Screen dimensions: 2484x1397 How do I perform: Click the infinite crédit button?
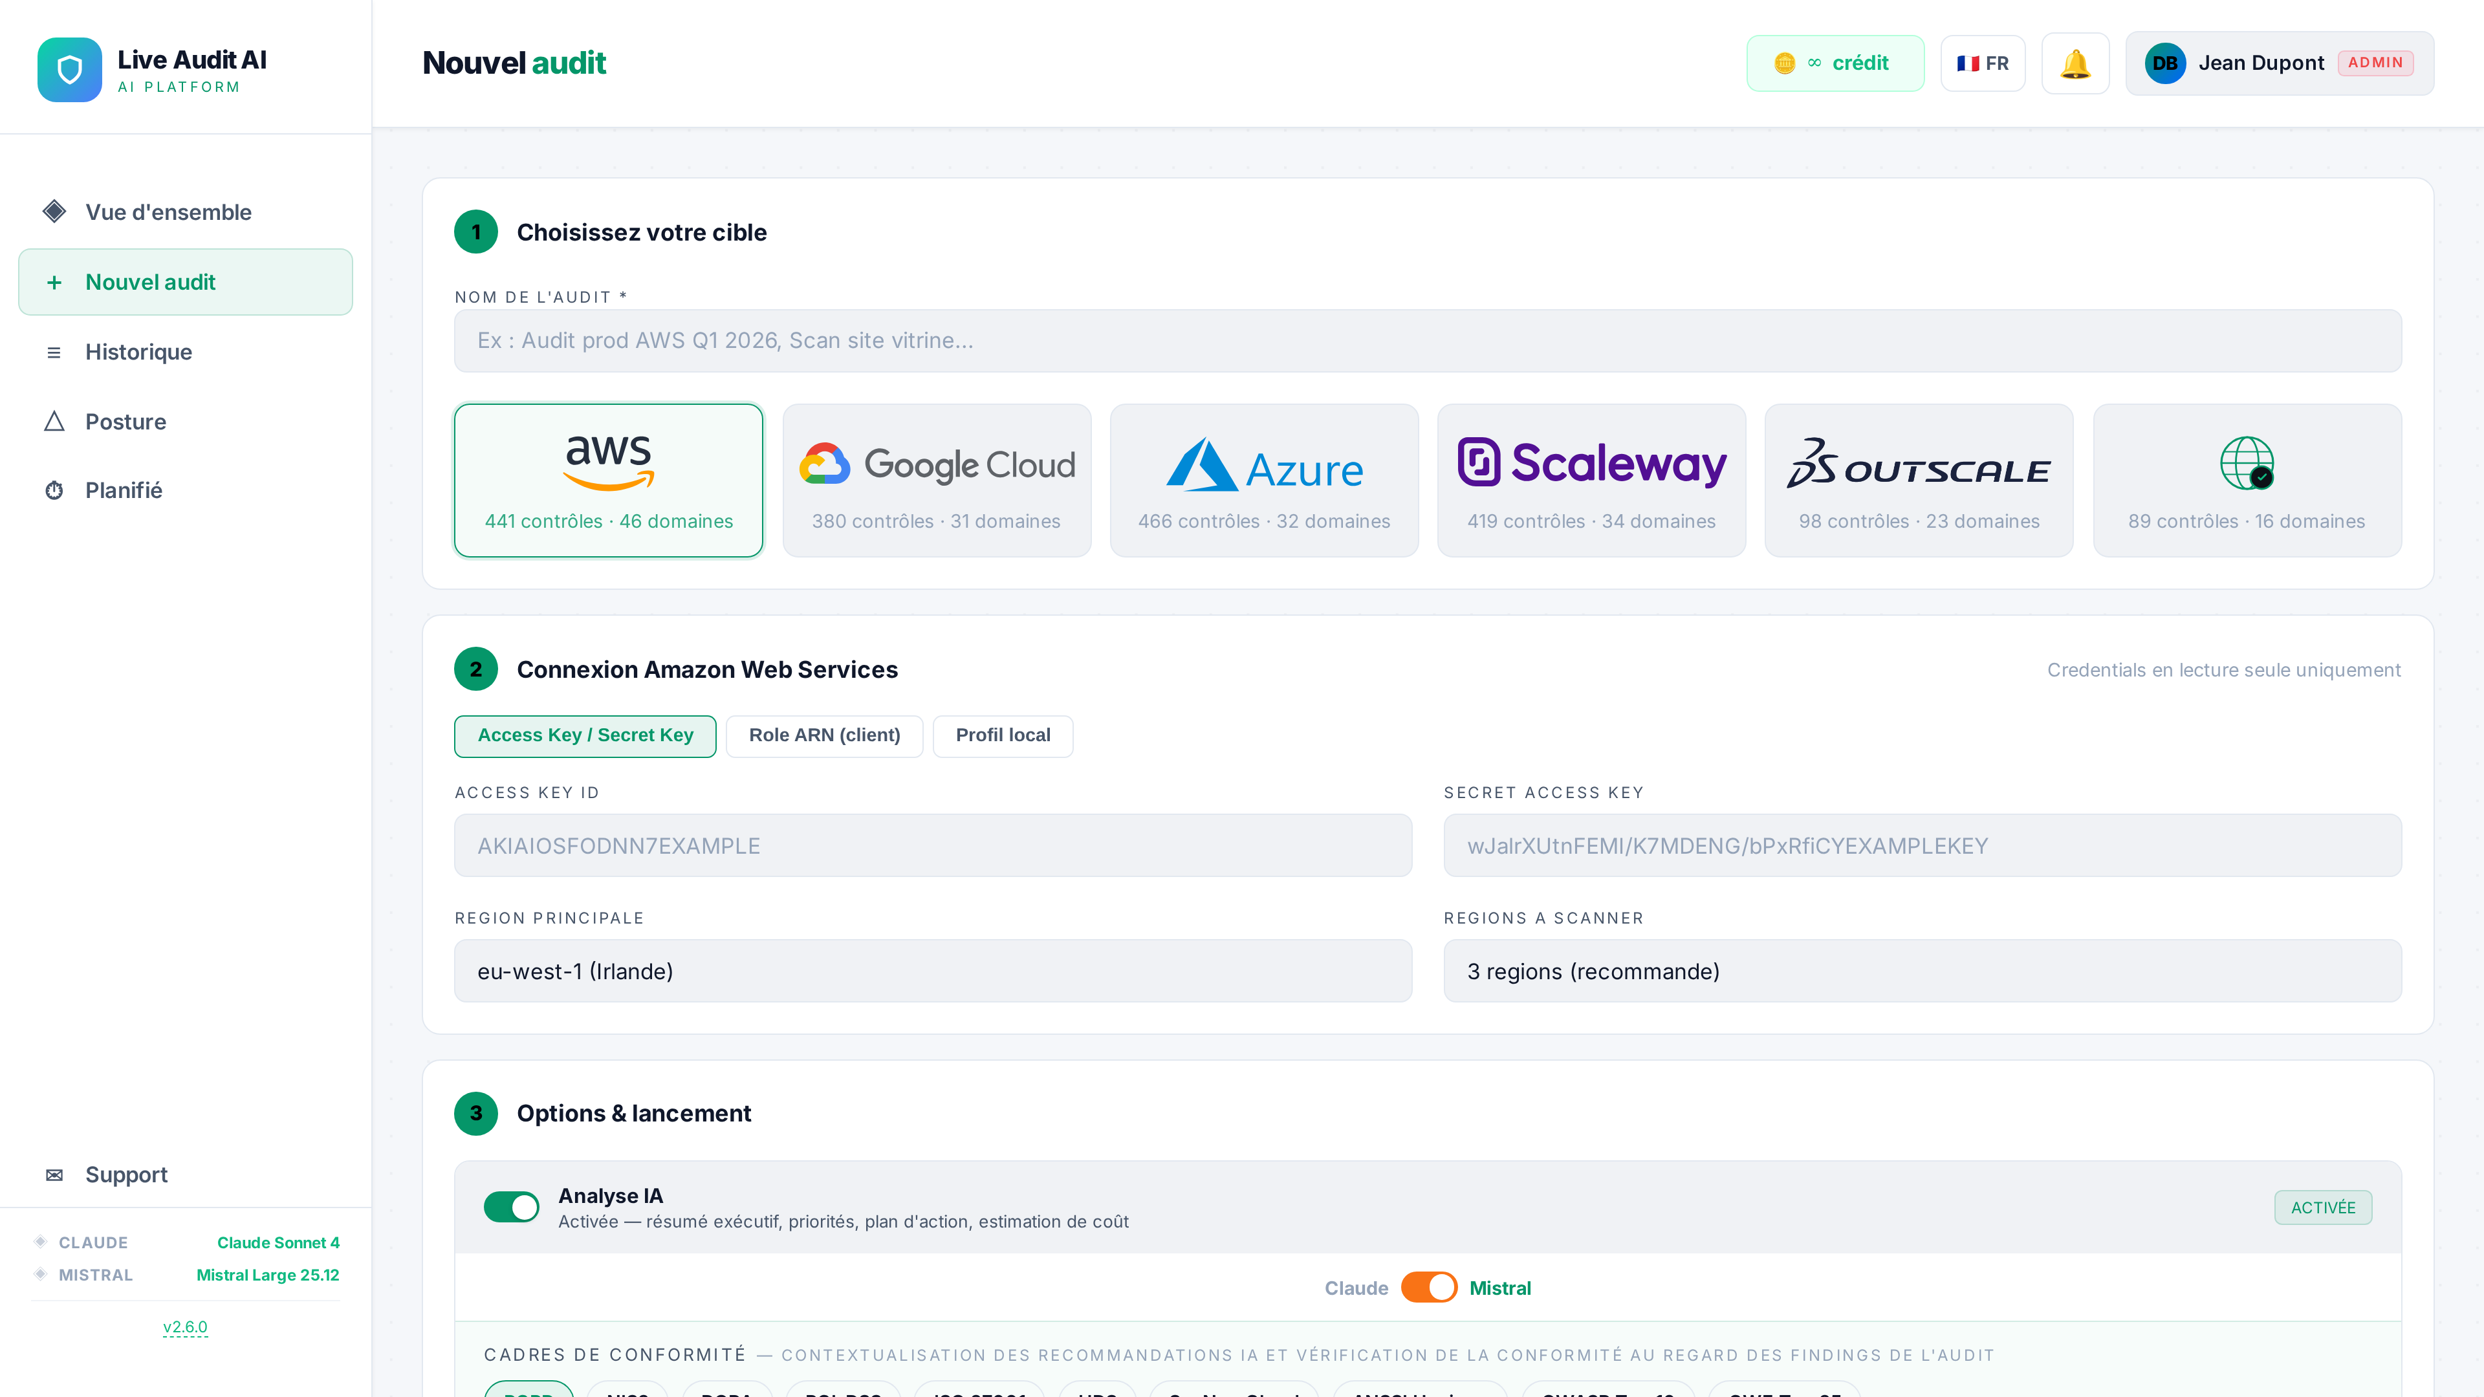(x=1834, y=63)
